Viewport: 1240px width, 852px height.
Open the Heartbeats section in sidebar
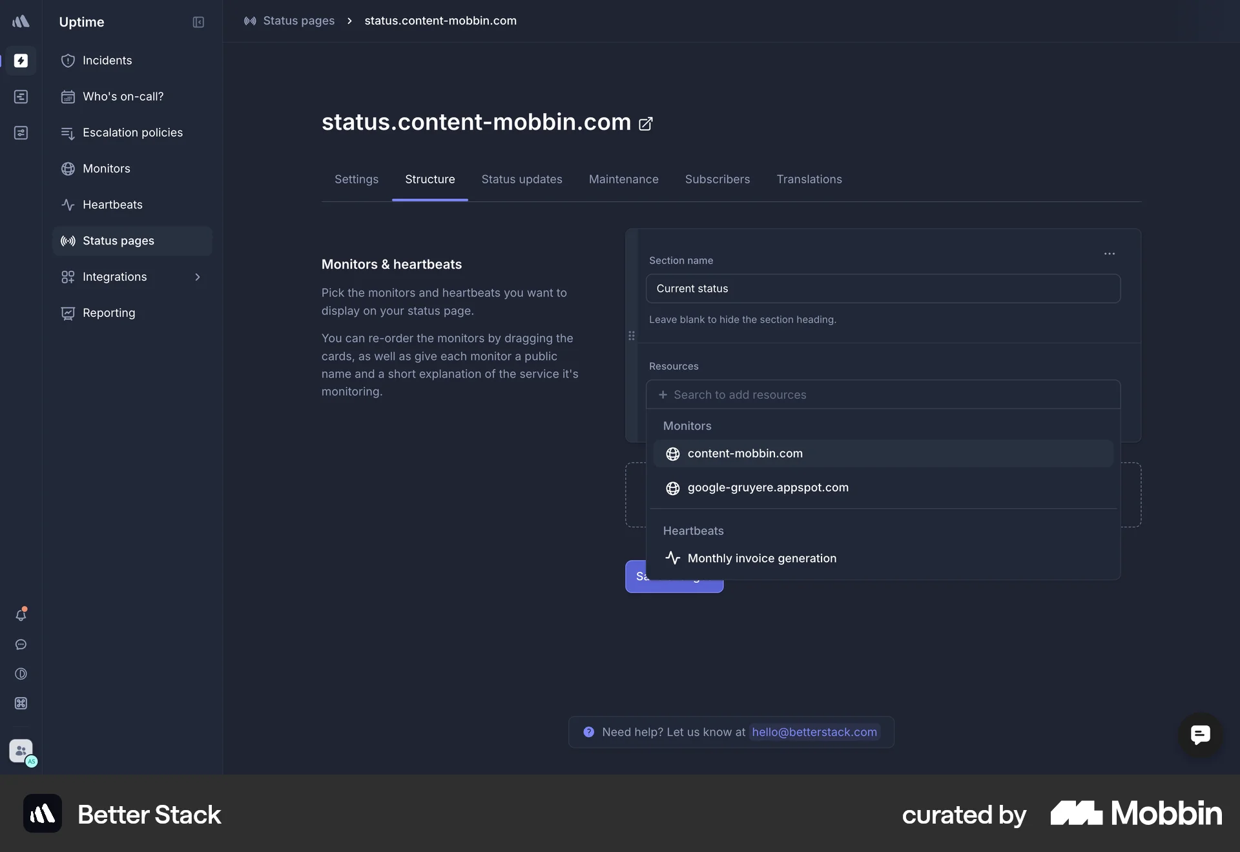tap(113, 205)
